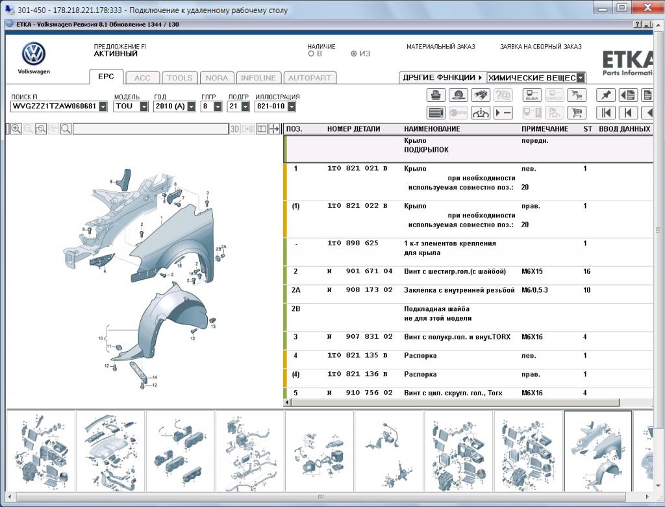
Task: Click the arrow icon beside the split layout icon
Action: point(275,129)
